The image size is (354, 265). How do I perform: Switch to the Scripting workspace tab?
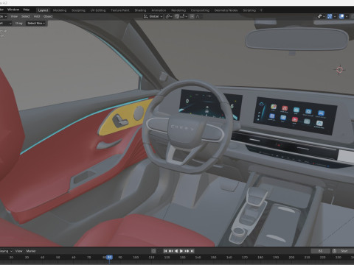point(249,10)
